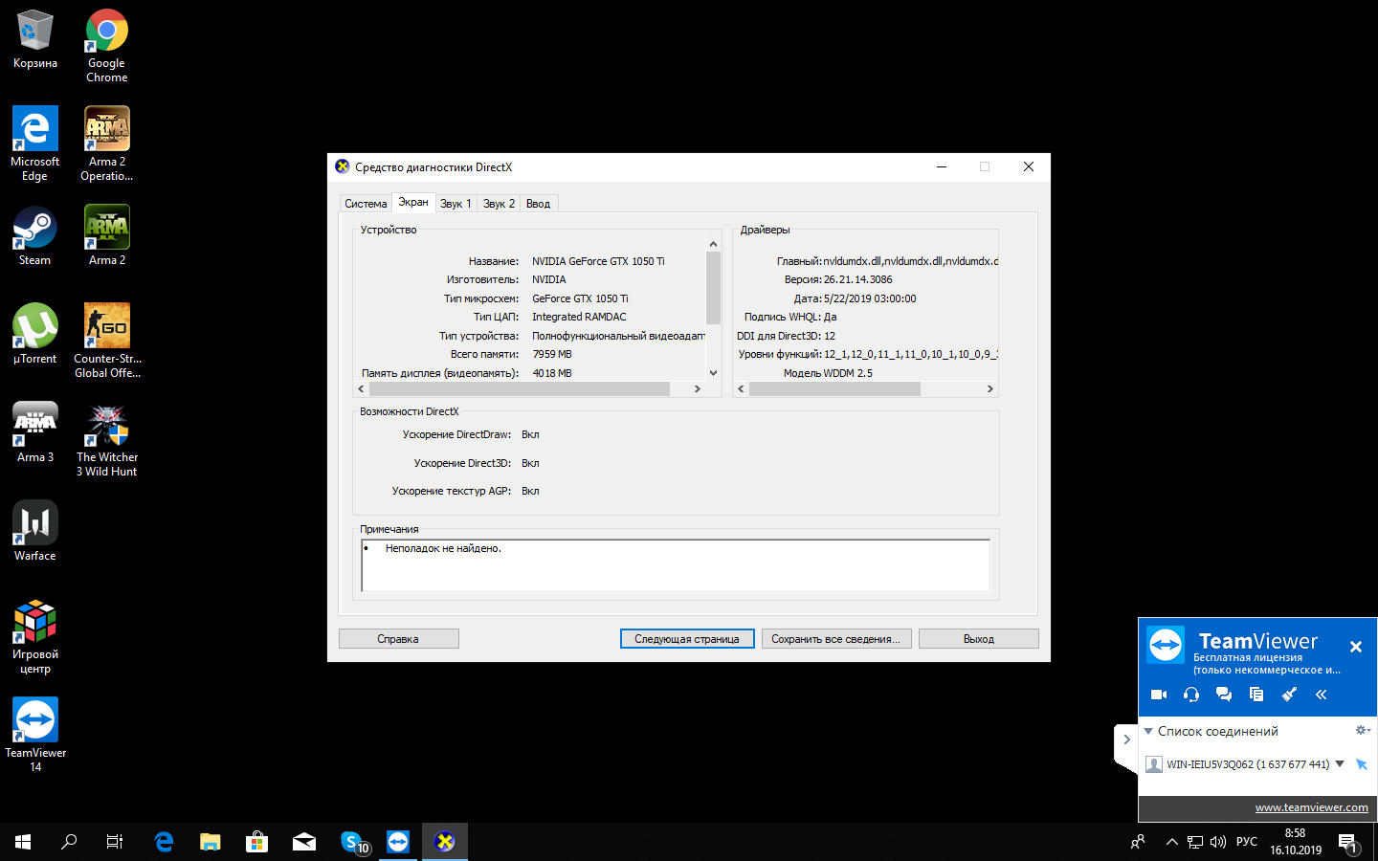Image resolution: width=1378 pixels, height=861 pixels.
Task: Open the notification center icon
Action: (1348, 842)
